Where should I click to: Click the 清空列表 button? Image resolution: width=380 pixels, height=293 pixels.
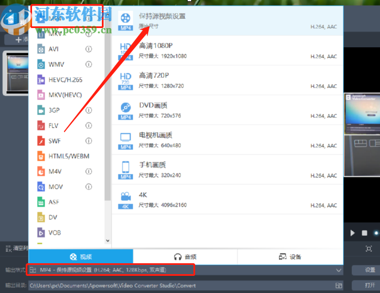(17, 248)
